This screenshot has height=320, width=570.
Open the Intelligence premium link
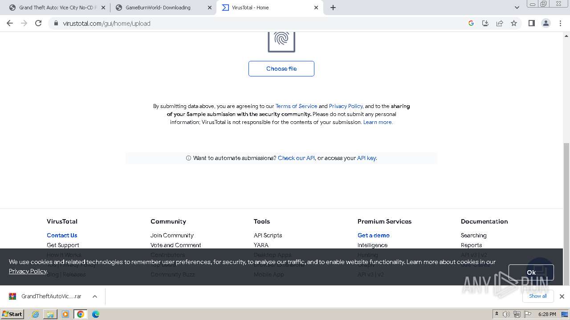click(372, 245)
